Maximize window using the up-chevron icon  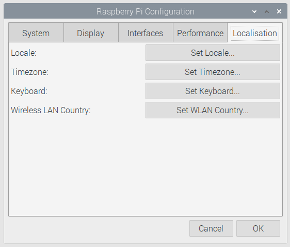[267, 12]
